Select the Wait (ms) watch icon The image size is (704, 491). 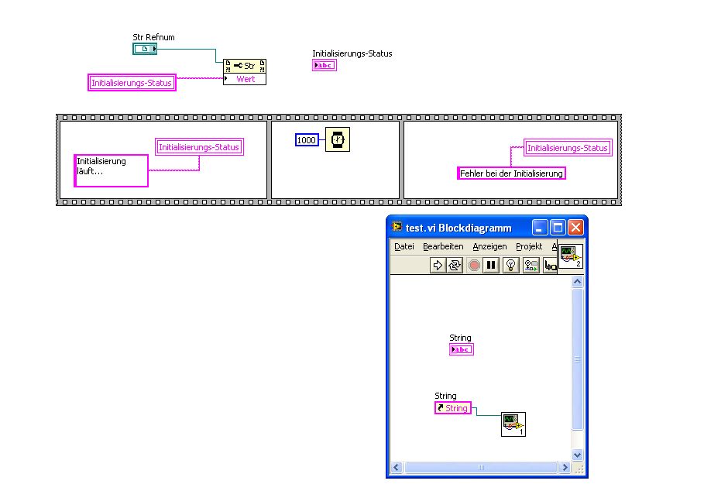click(x=338, y=139)
